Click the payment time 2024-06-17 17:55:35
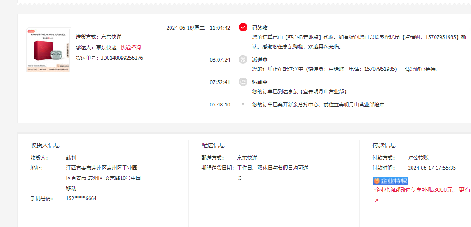 tap(432, 168)
